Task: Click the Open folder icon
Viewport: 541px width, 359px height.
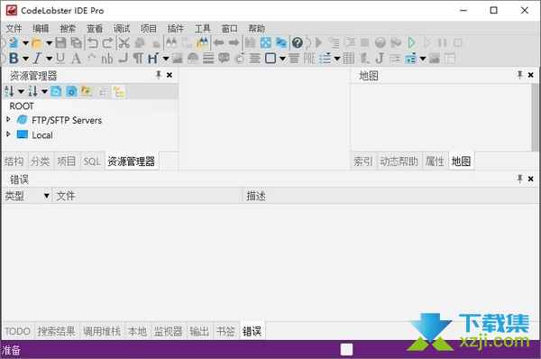Action: [x=37, y=42]
